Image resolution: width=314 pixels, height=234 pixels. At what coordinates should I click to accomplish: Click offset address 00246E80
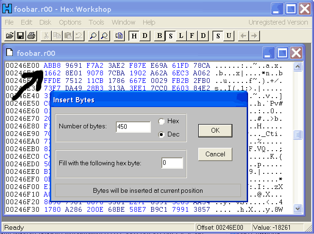22,126
